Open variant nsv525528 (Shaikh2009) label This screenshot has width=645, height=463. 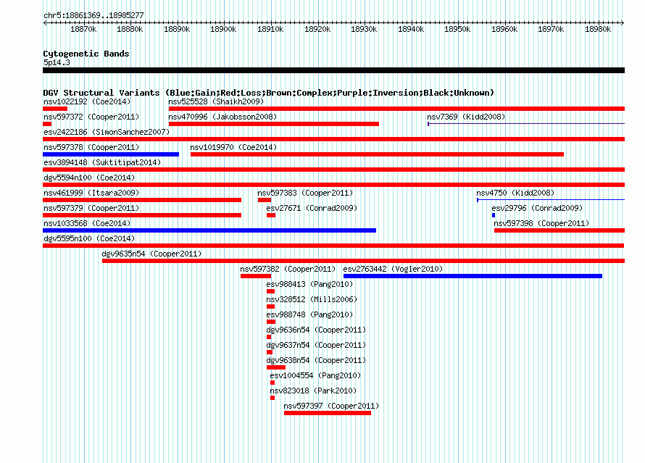(x=216, y=101)
